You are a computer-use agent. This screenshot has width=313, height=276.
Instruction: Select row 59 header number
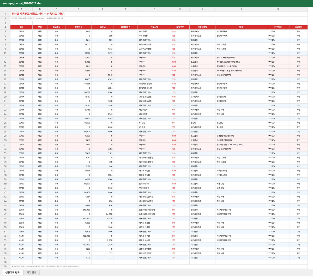tap(5, 266)
